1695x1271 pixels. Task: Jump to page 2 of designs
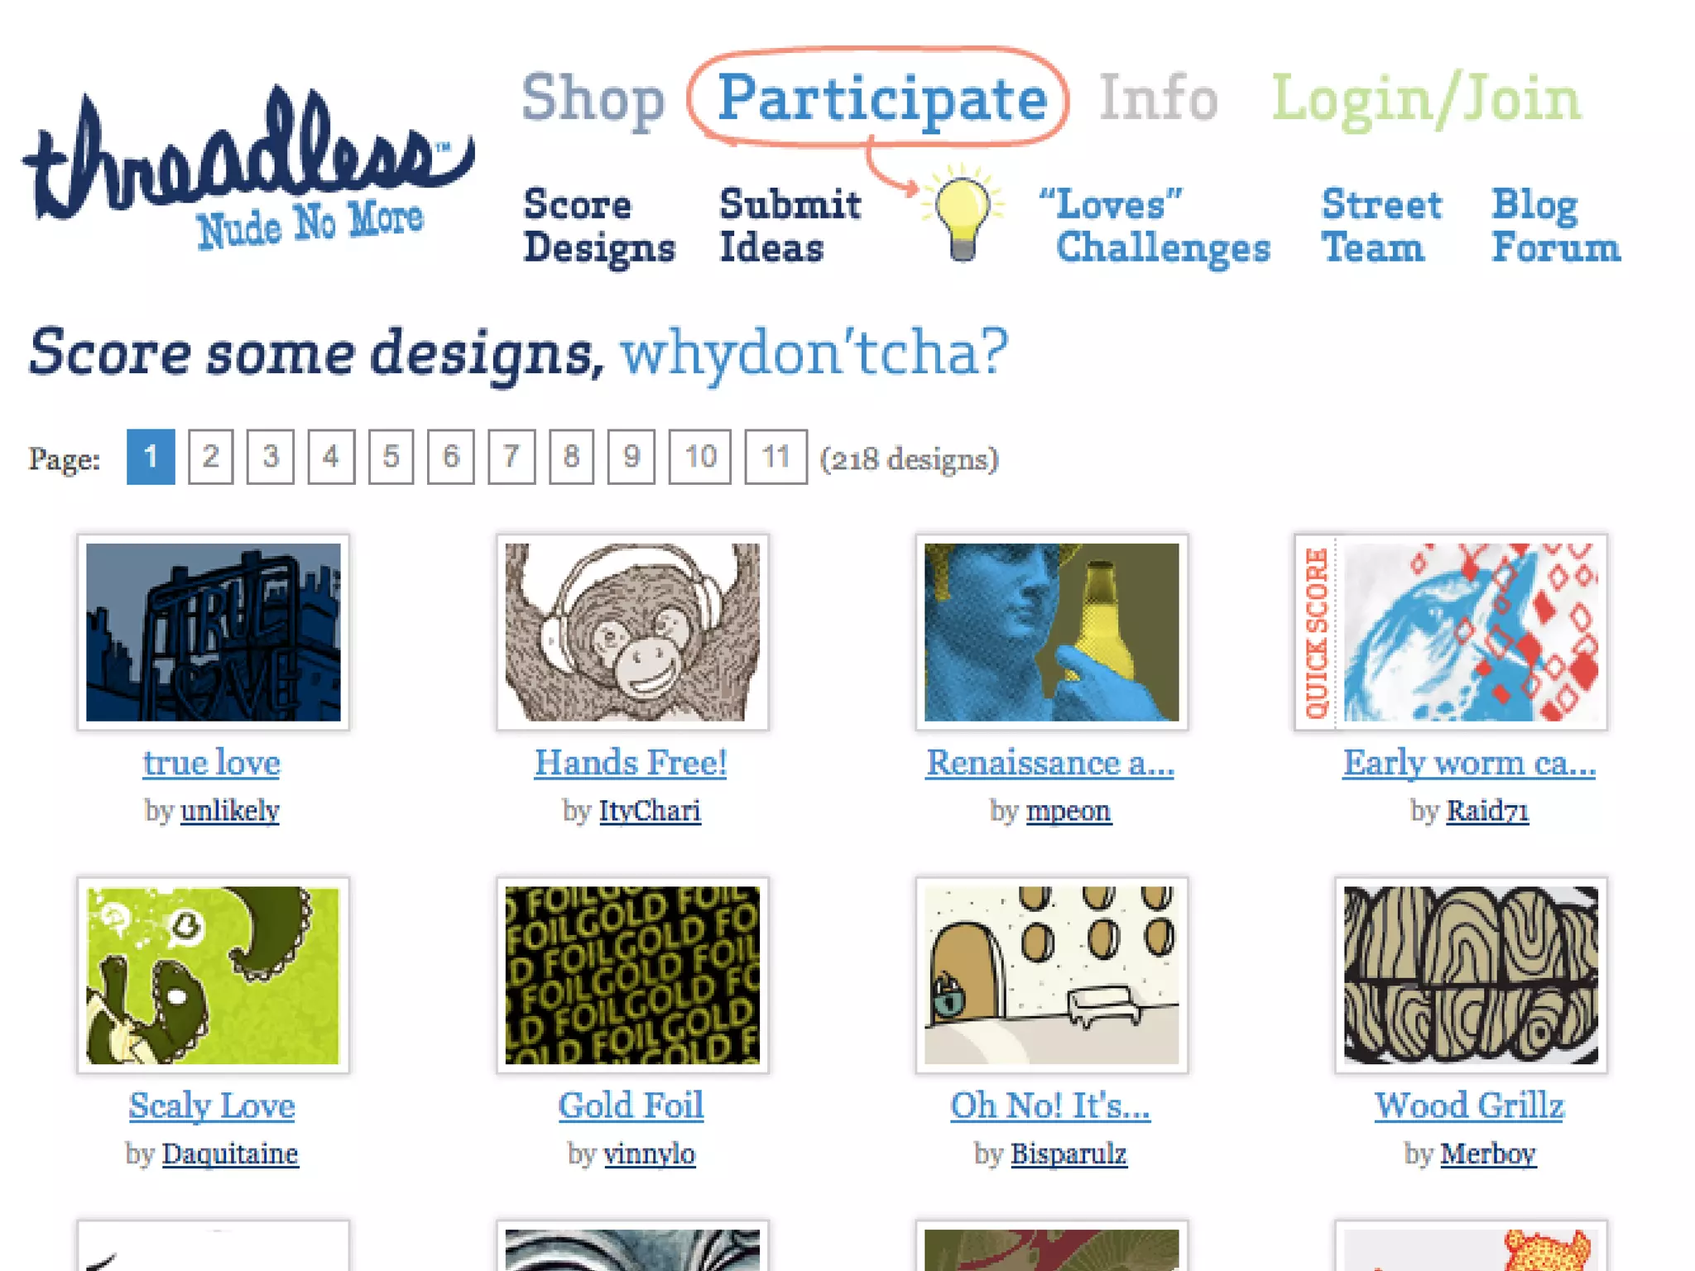pos(210,457)
